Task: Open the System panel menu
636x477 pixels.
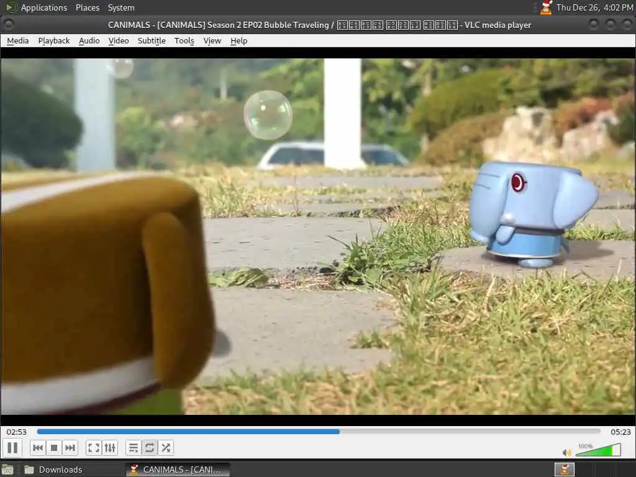Action: click(x=121, y=7)
